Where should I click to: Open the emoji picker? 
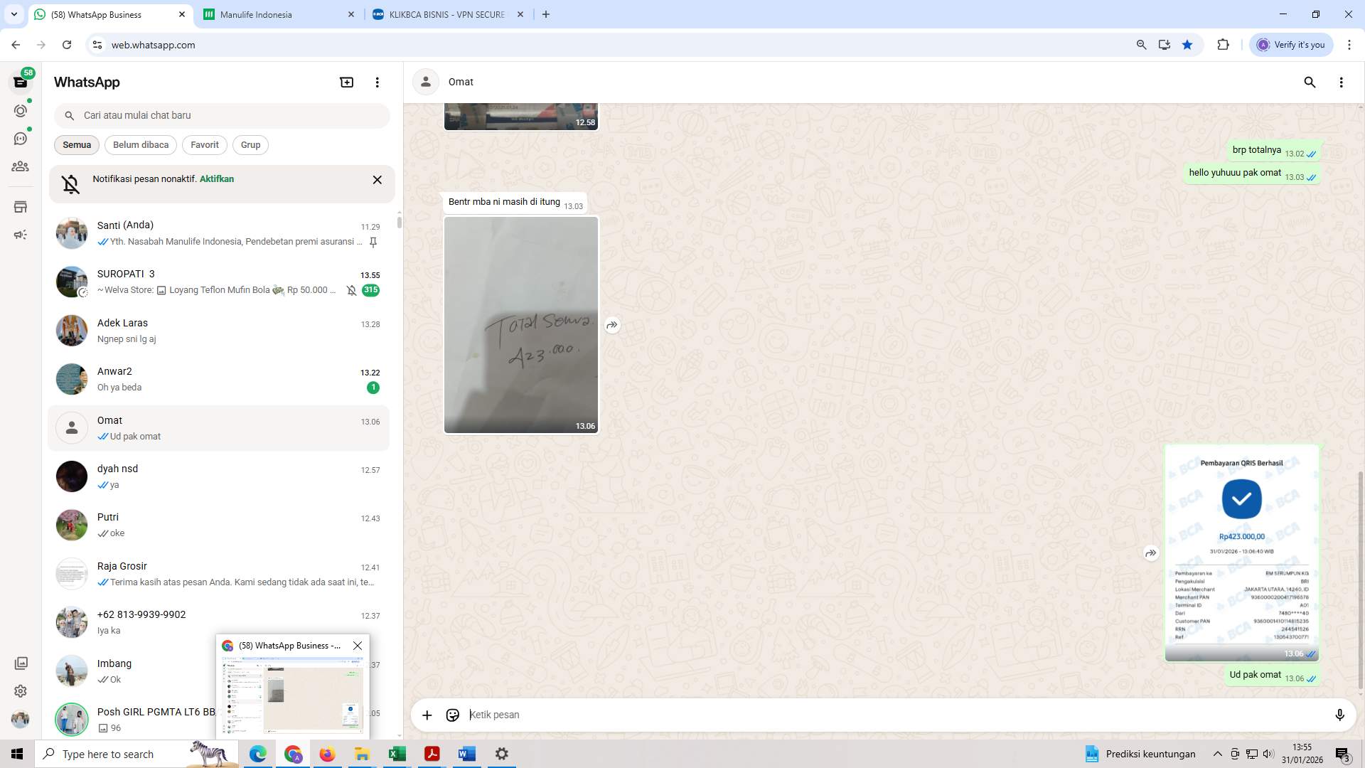pos(453,715)
